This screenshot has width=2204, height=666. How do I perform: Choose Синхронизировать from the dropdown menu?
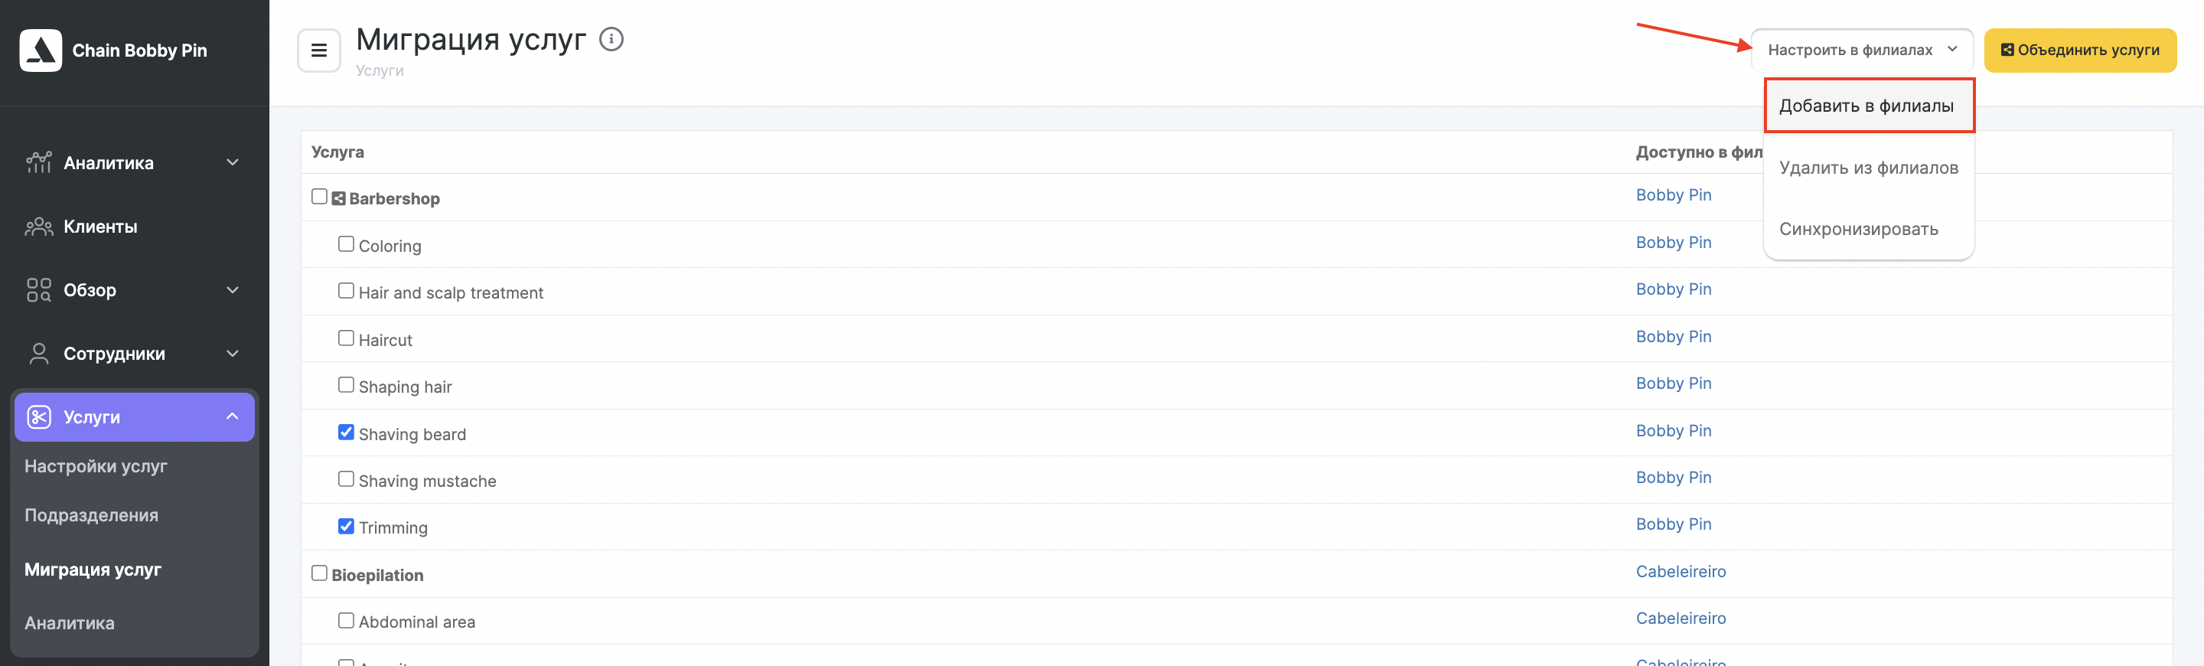(x=1858, y=230)
